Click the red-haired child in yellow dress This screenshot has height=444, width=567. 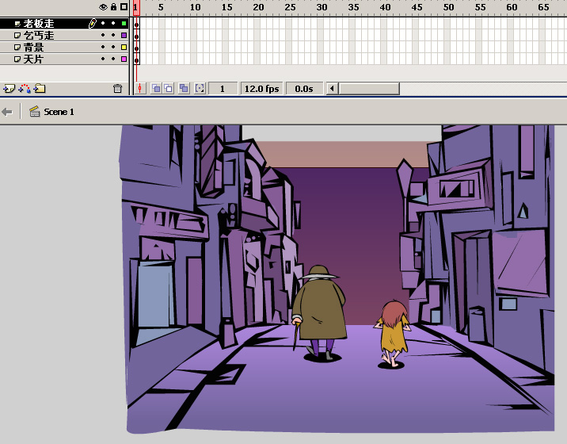[392, 333]
